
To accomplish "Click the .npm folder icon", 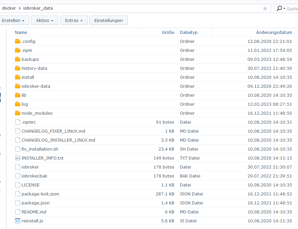I will click(18, 50).
